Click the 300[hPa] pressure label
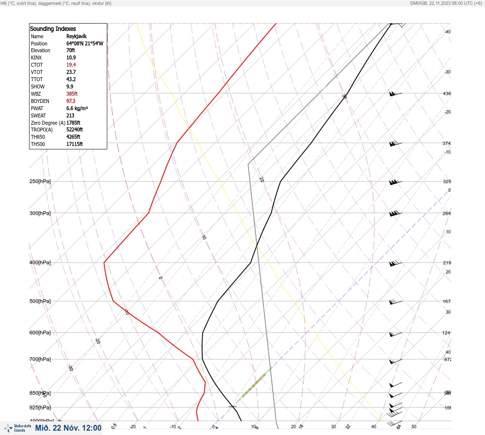 pyautogui.click(x=40, y=213)
